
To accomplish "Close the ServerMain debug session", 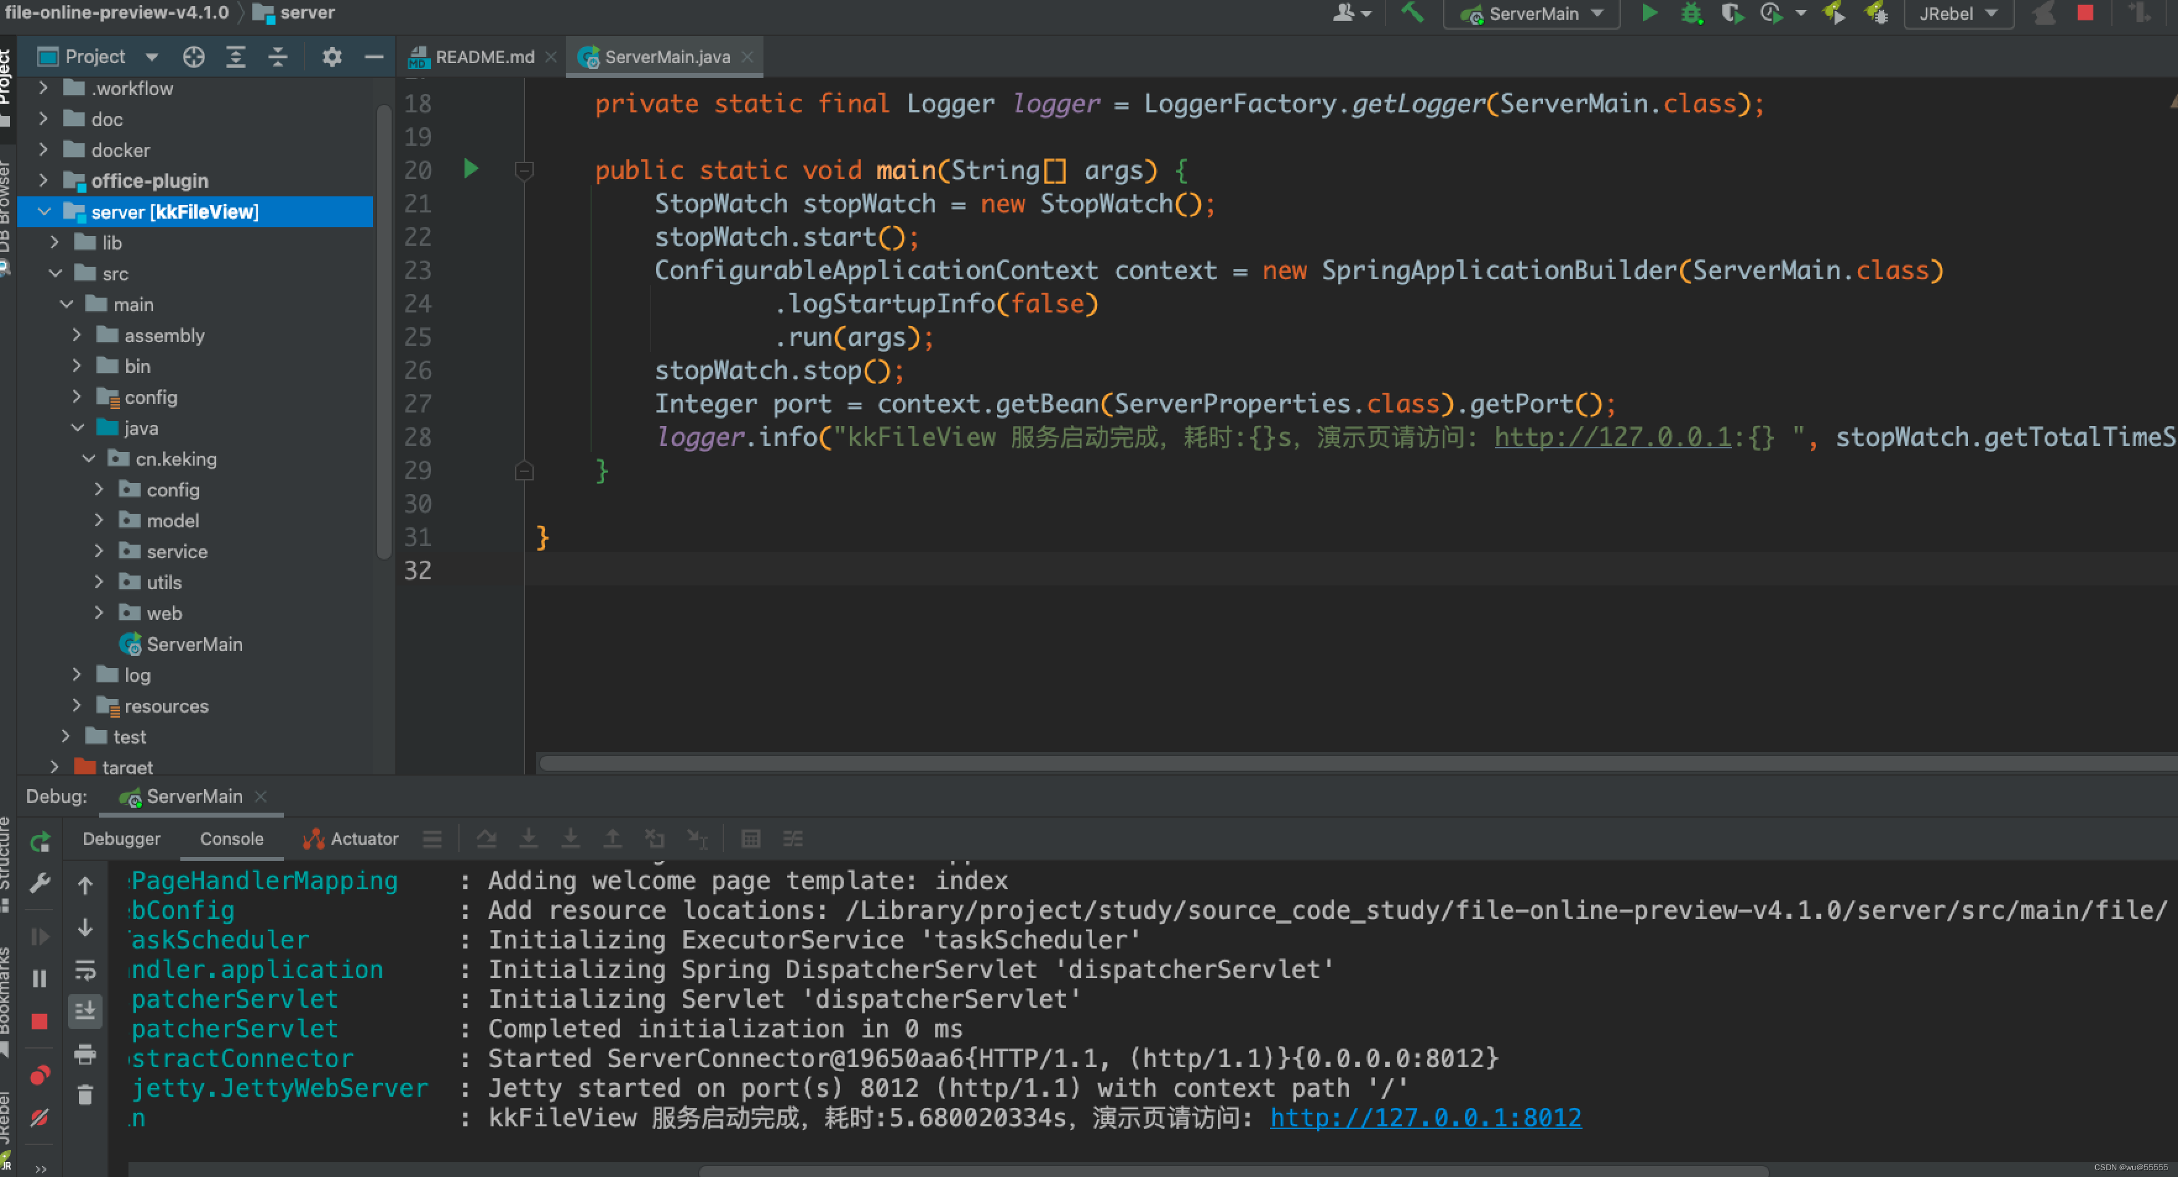I will point(261,795).
